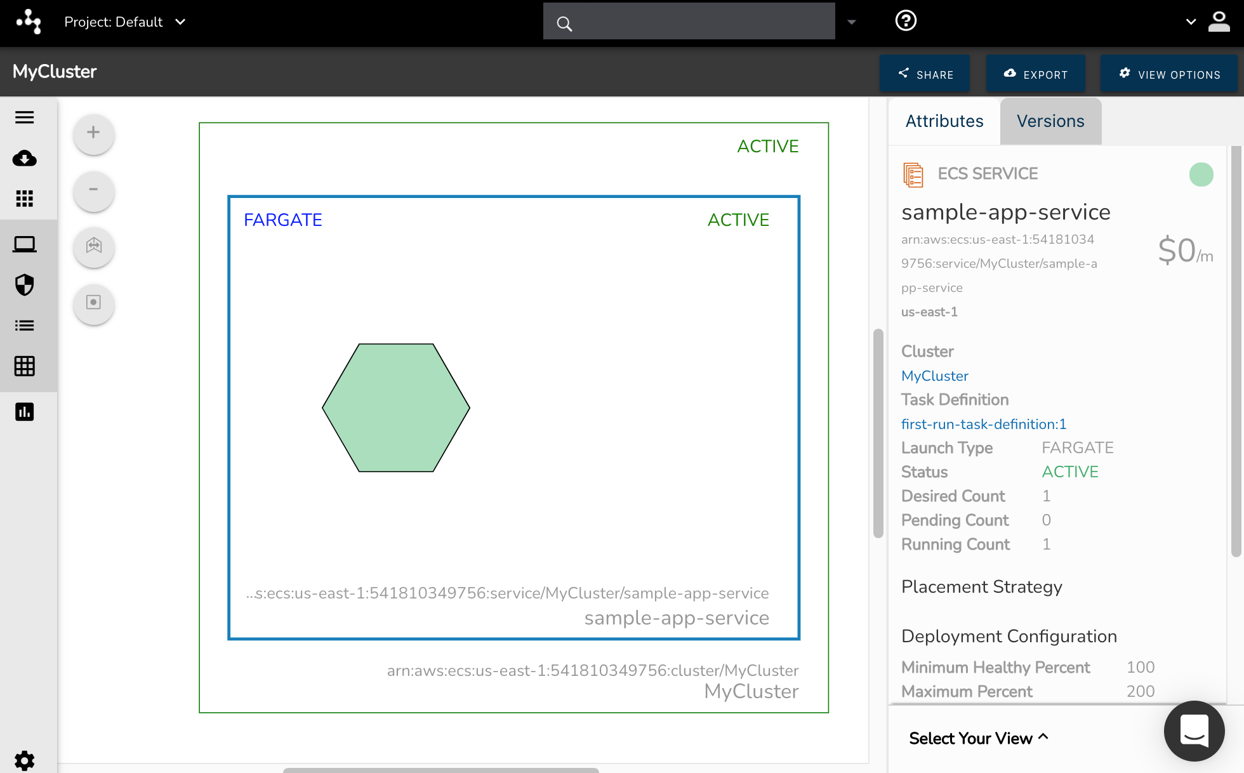Open the first-run-task-definition:1 link
This screenshot has height=773, width=1244.
(x=983, y=424)
